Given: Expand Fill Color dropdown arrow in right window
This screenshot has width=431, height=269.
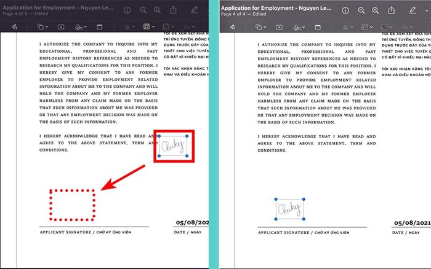Looking at the screenshot, I should (x=391, y=27).
